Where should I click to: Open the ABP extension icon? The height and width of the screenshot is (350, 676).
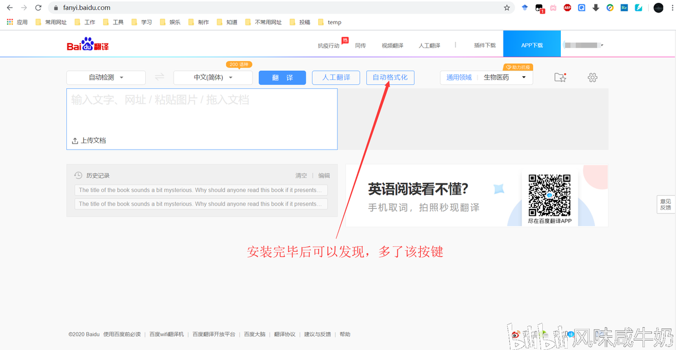pos(567,8)
